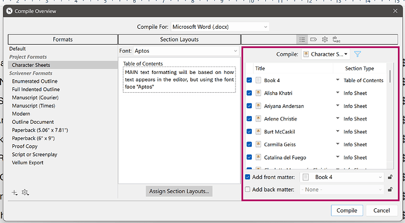The height and width of the screenshot is (223, 405).
Task: Click the Title column header
Action: pos(293,69)
